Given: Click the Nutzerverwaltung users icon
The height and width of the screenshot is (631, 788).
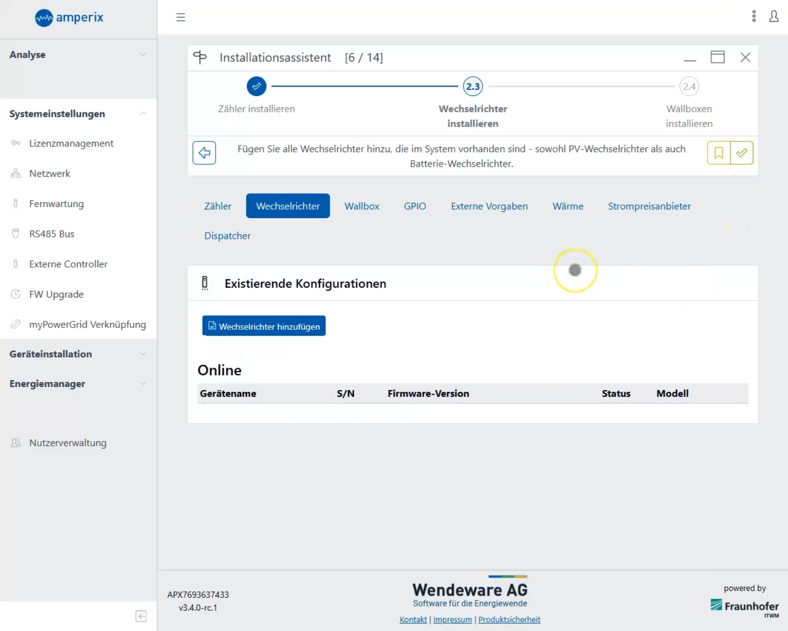Looking at the screenshot, I should [16, 443].
